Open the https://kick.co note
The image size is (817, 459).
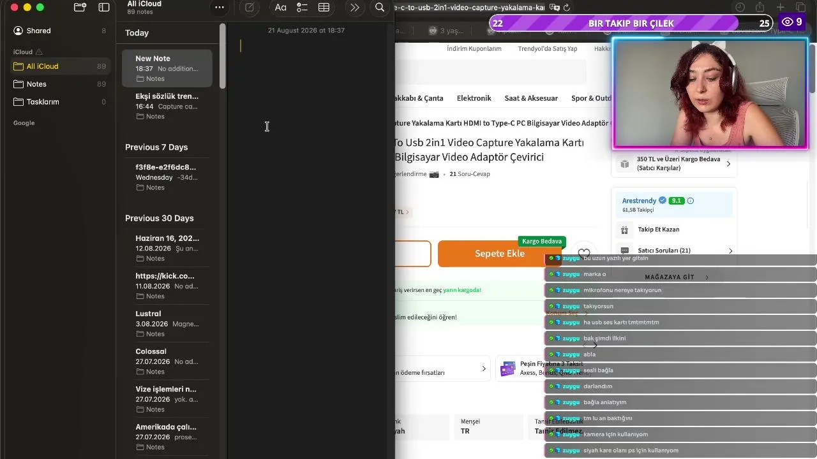pyautogui.click(x=167, y=286)
